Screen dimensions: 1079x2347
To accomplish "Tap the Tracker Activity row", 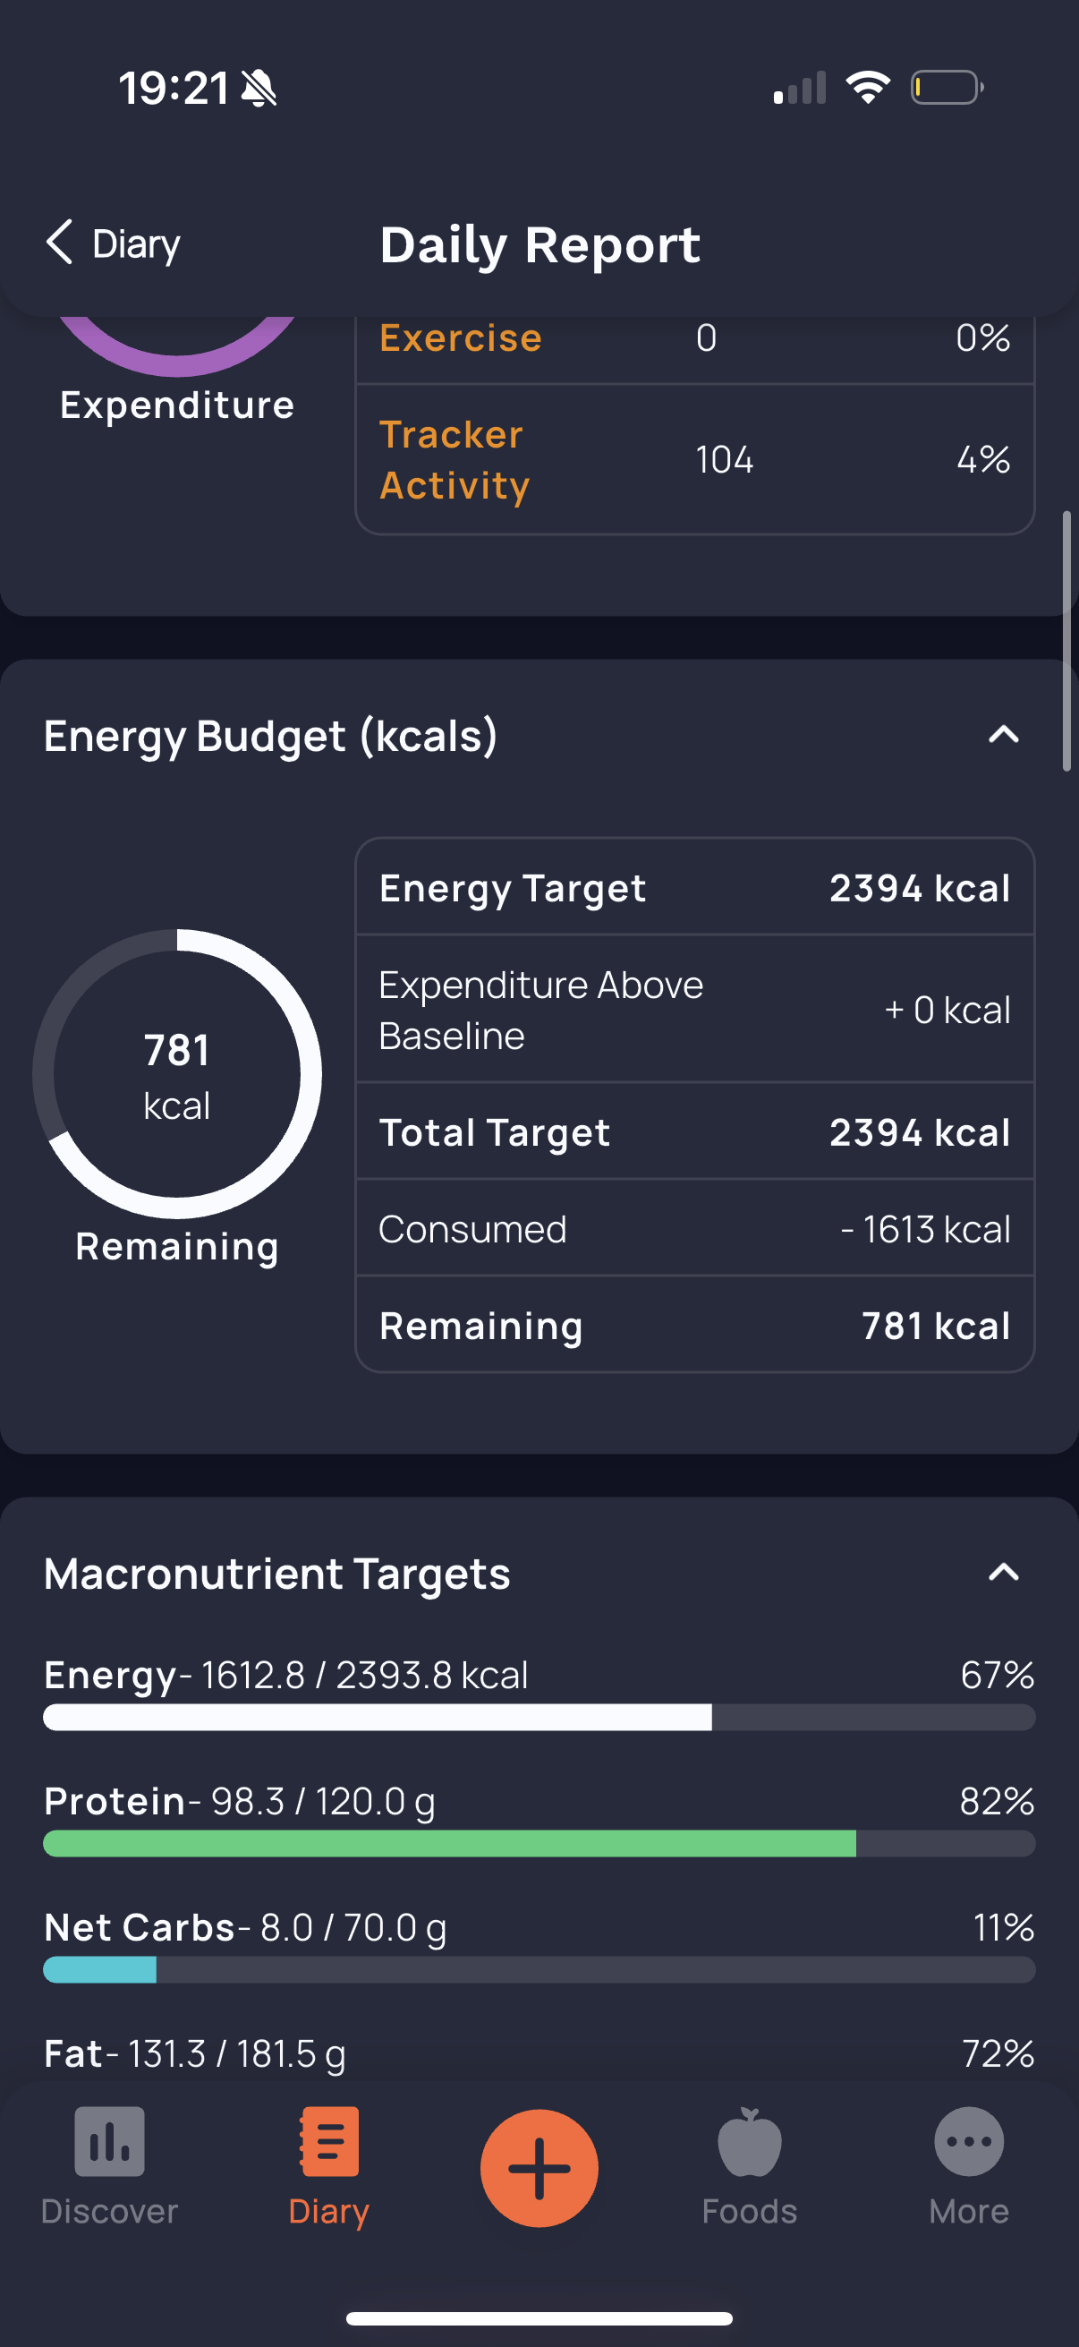I will pos(695,459).
